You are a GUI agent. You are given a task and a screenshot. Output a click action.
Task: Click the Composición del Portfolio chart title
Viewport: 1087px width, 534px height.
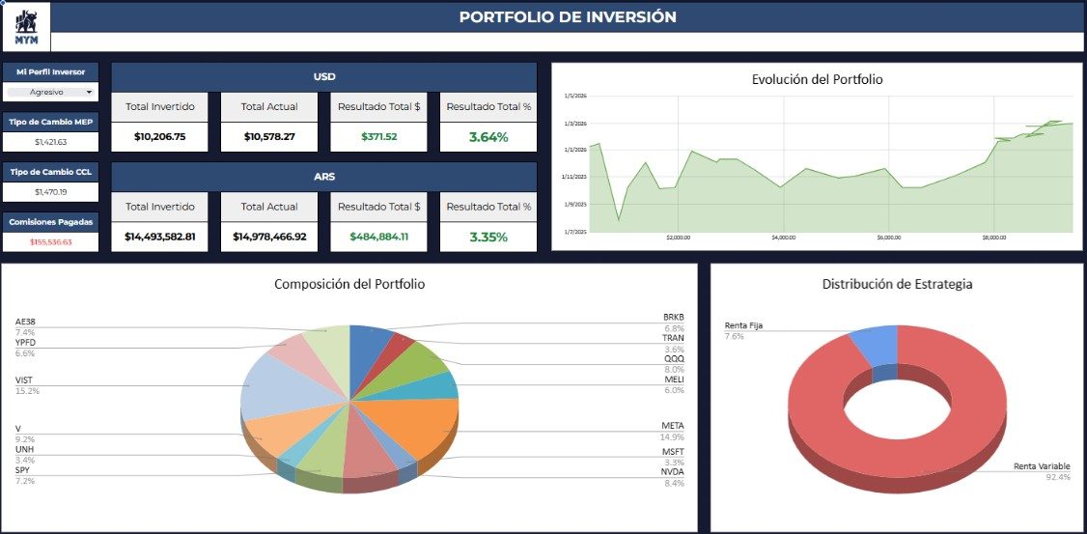tap(349, 284)
